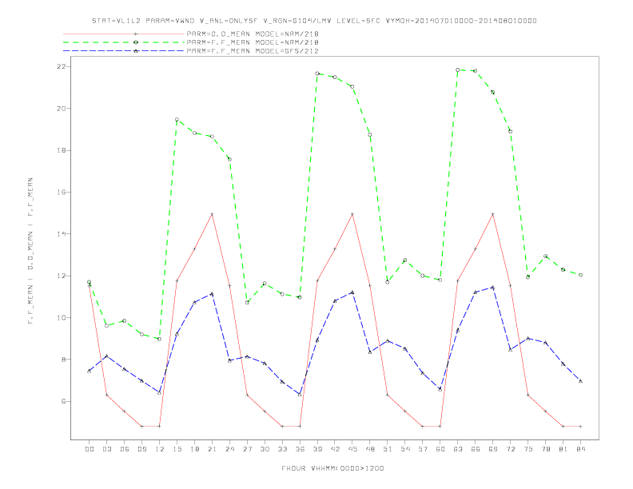Click the red solid legend line sample
This screenshot has width=633, height=489.
pyautogui.click(x=124, y=34)
